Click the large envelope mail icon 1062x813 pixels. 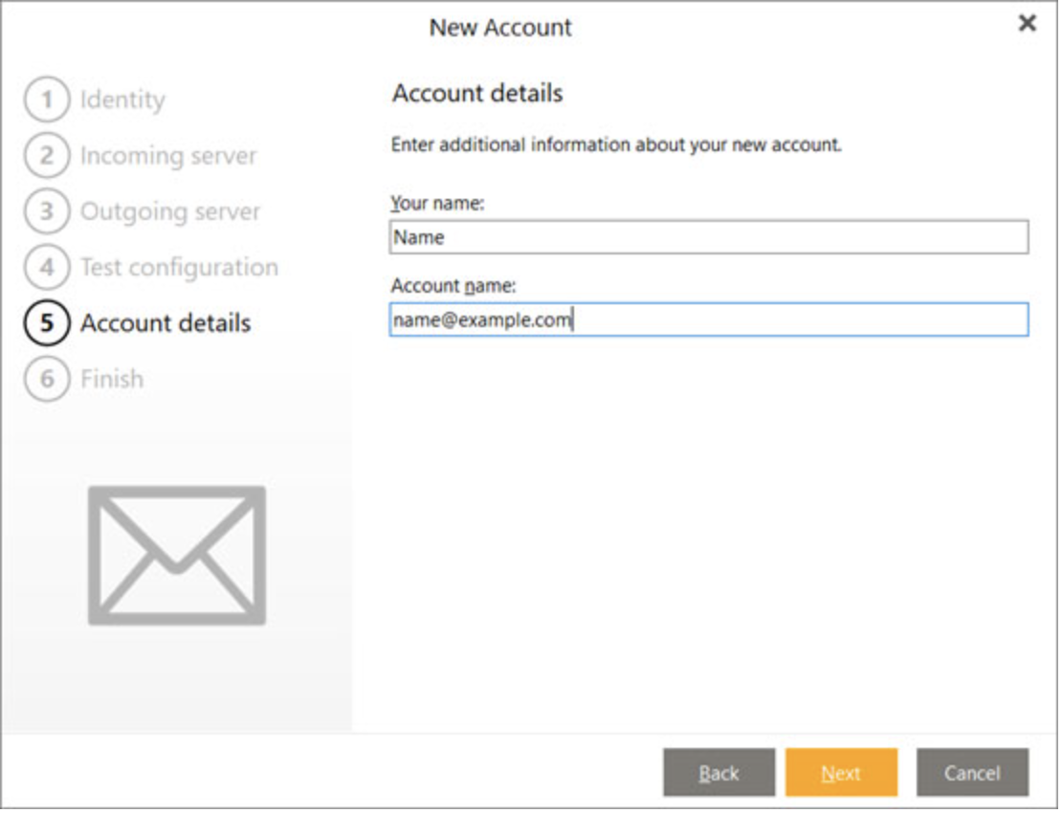(x=177, y=556)
